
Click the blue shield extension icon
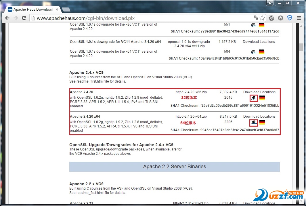point(290,18)
